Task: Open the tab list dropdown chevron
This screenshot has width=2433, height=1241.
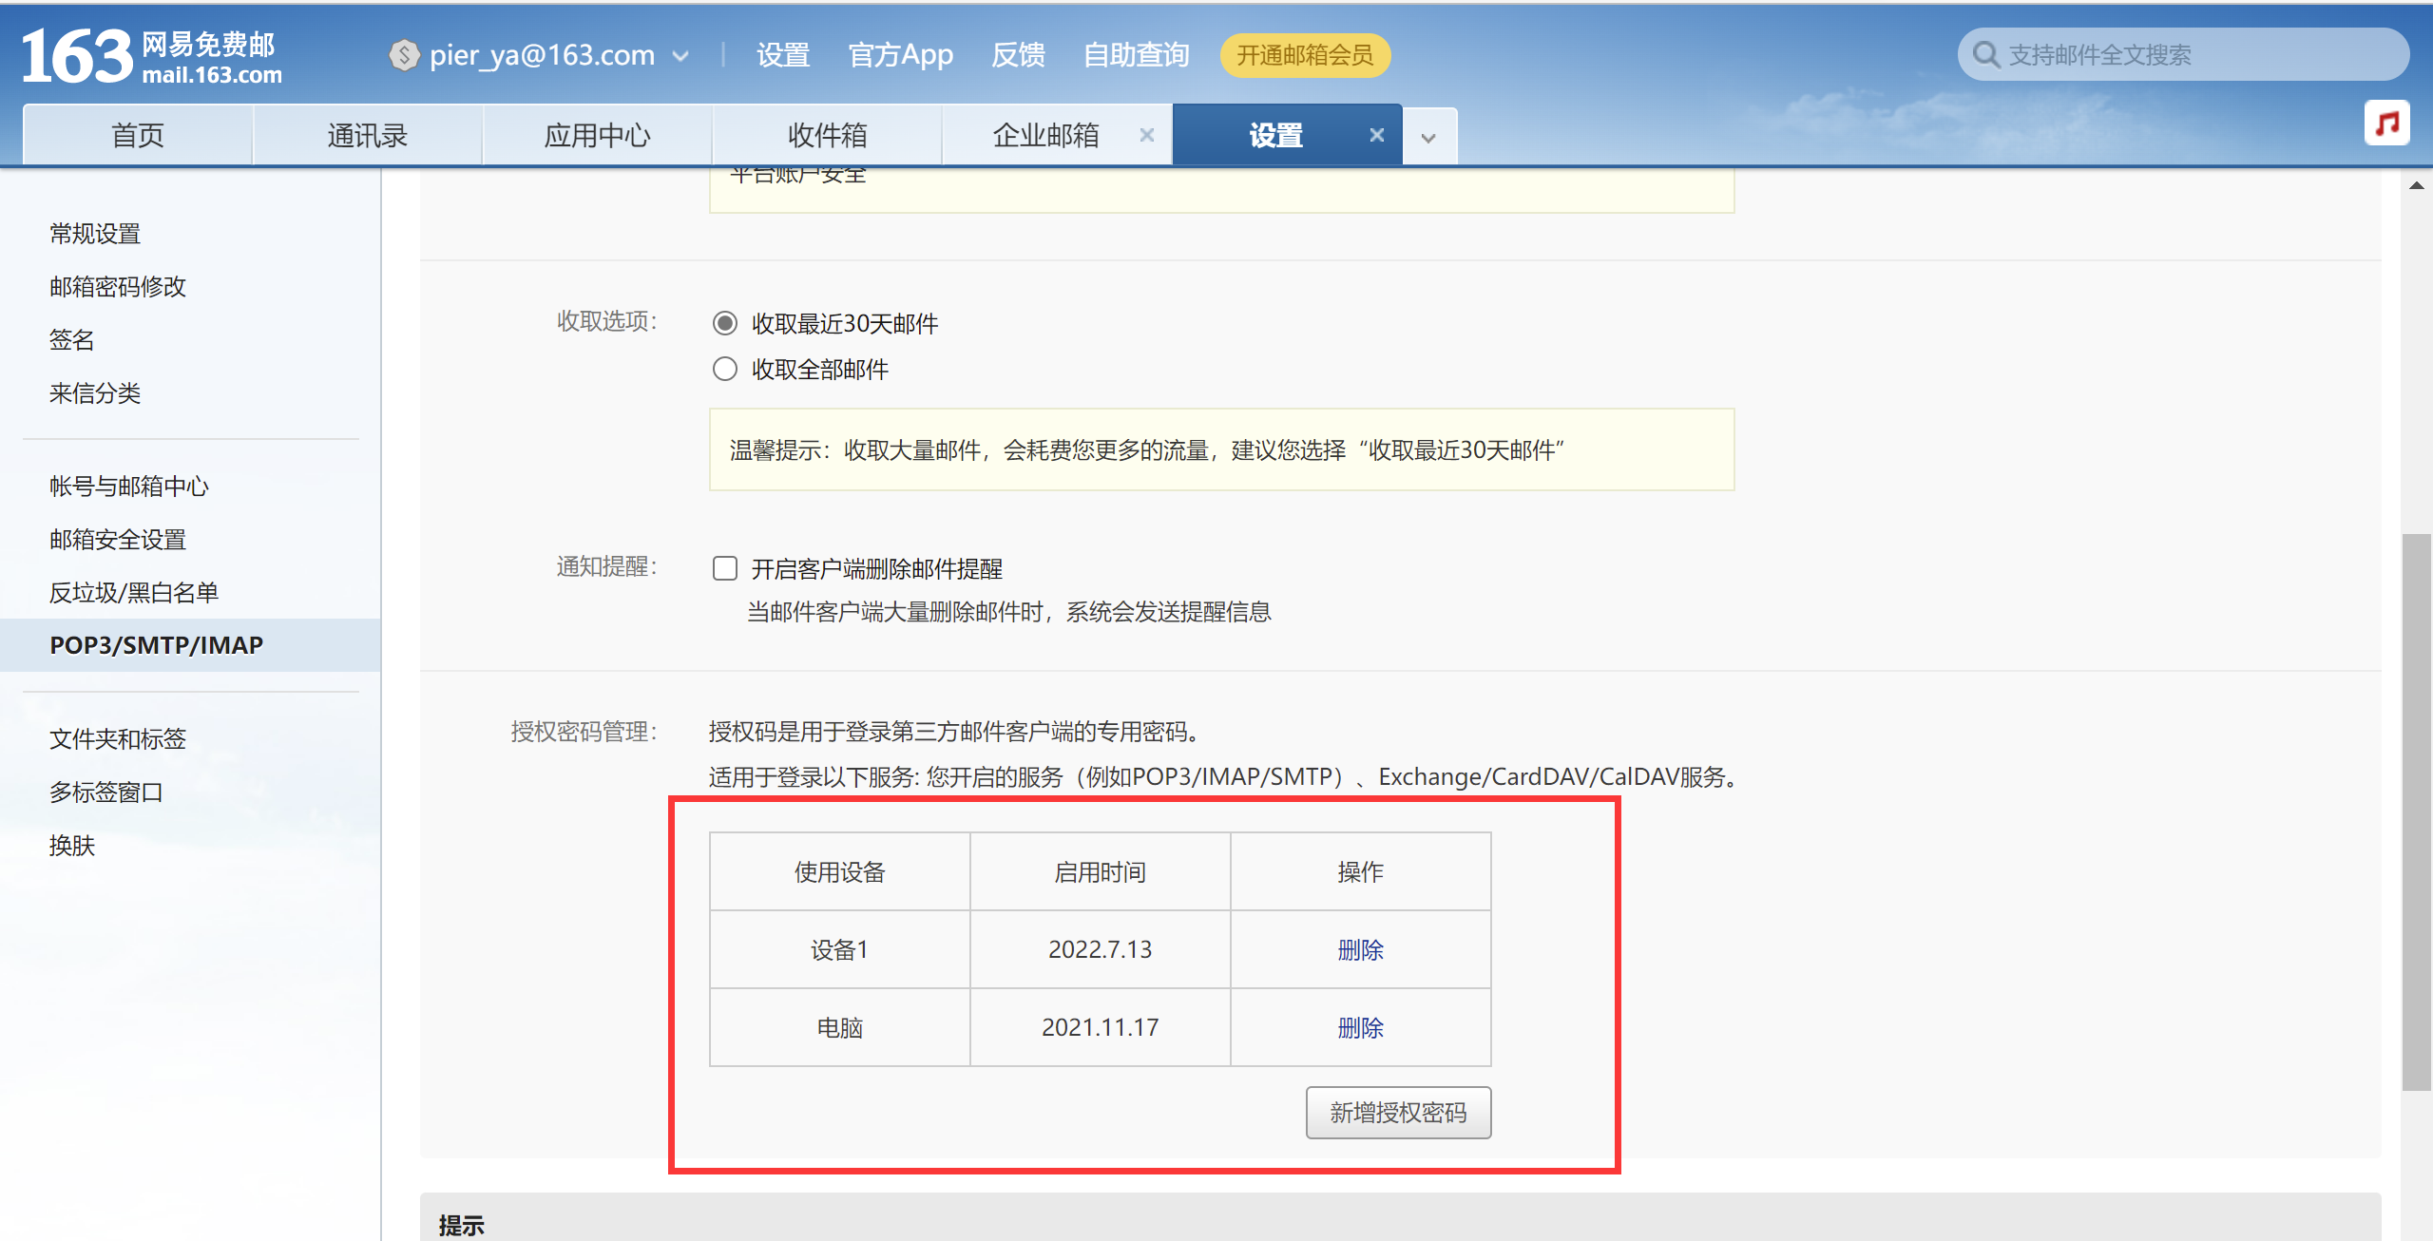Action: point(1428,138)
